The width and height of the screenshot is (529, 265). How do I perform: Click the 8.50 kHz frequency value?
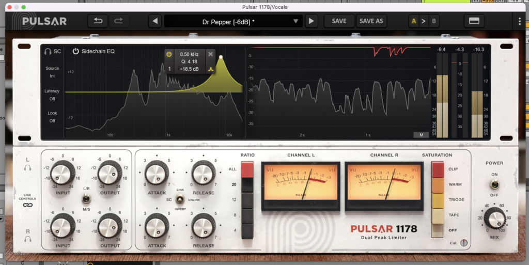tap(189, 54)
